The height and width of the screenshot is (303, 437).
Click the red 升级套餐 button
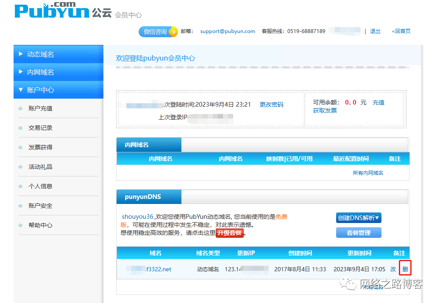click(230, 233)
